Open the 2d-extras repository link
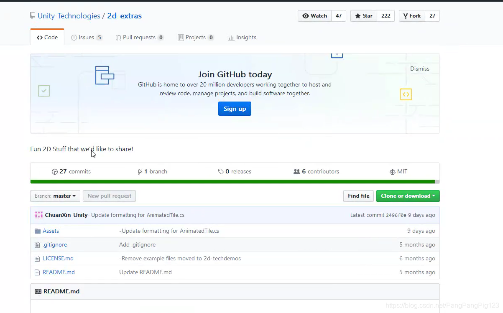 click(x=125, y=16)
